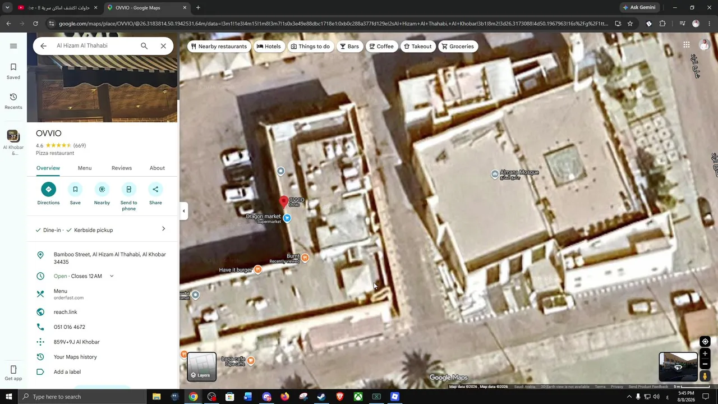The image size is (718, 404).
Task: Open the Google apps grid
Action: [x=687, y=45]
